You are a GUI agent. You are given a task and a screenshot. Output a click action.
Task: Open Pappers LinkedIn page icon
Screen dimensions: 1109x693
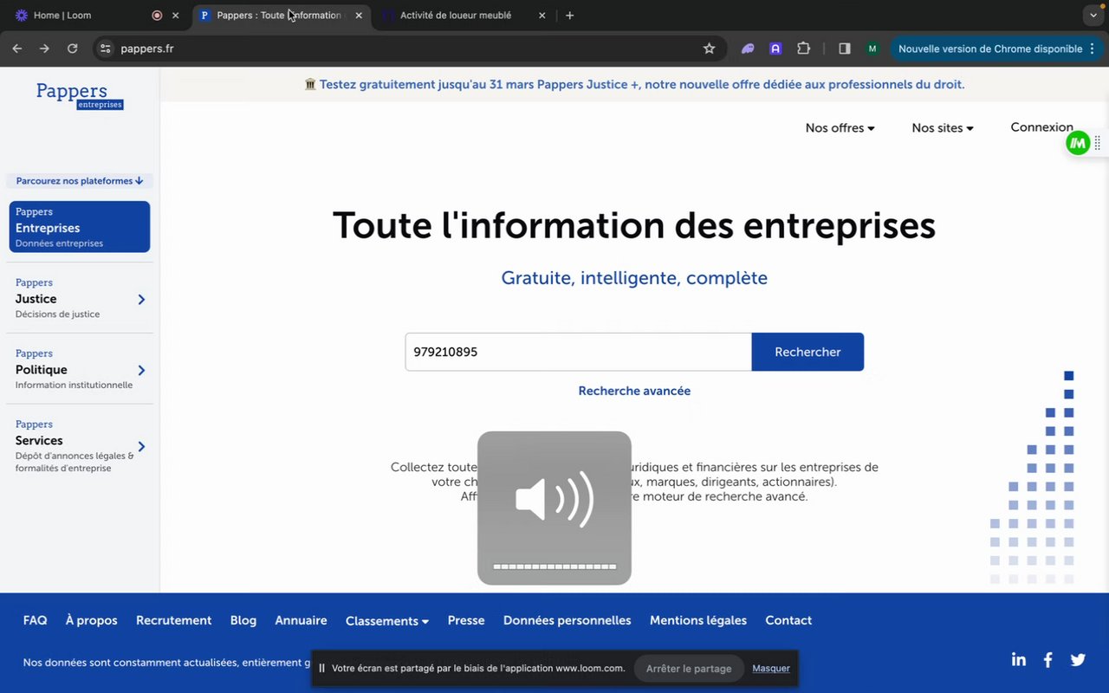(1019, 660)
